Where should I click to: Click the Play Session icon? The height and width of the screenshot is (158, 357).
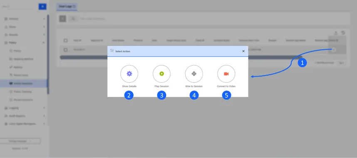161,74
